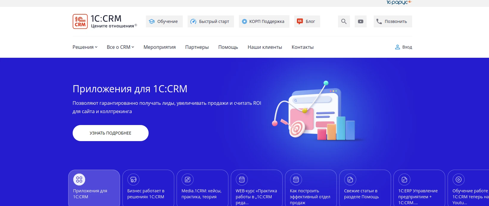Click the quote icon in Блог button
Viewport: 489px width, 206px height.
point(300,21)
